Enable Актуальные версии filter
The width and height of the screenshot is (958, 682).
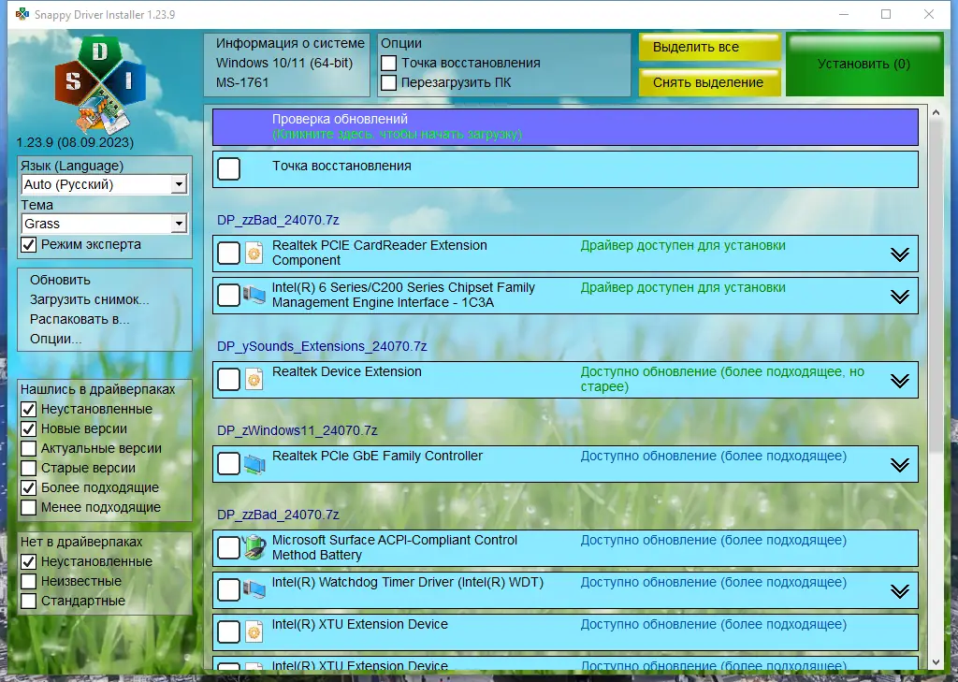coord(29,448)
